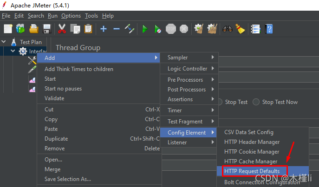Expand the Sampler submenu
Viewport: 319px width, 187px height.
click(189, 58)
